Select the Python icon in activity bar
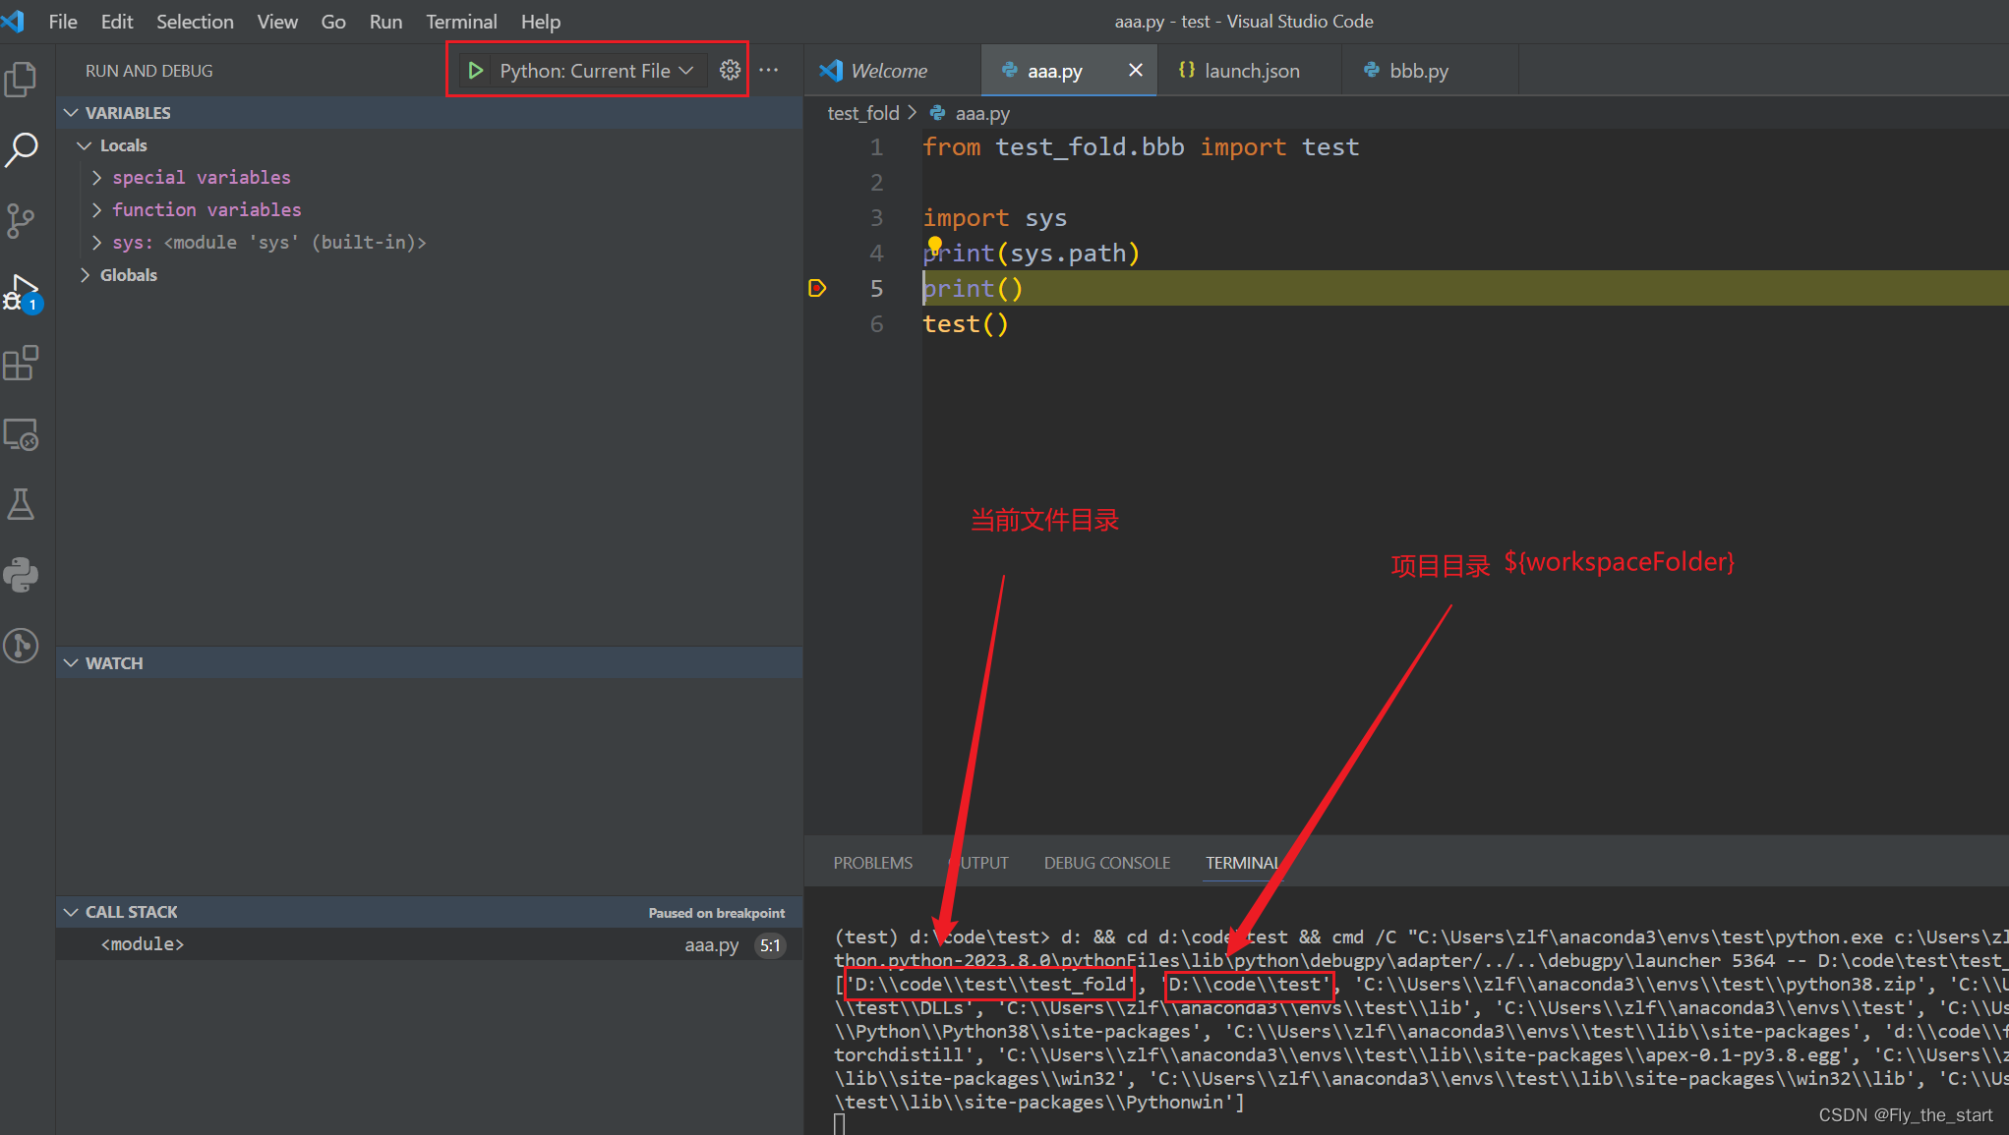 pos(21,575)
